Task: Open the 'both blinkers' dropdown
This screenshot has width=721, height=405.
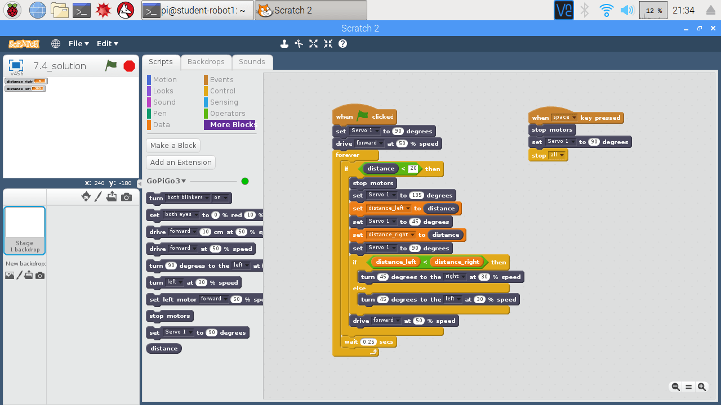Action: point(188,197)
